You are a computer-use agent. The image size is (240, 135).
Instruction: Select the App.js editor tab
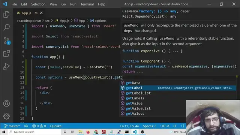coord(29,13)
